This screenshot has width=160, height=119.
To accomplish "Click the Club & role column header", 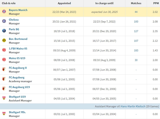I will point(9,3).
